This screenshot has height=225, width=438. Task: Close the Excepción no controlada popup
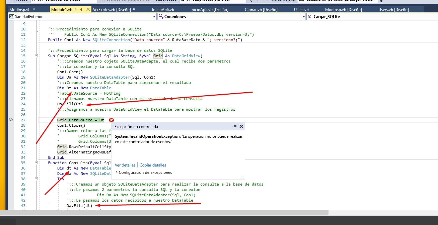241,126
